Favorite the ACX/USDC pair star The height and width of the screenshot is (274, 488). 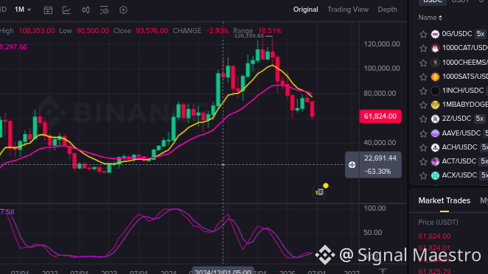[x=423, y=176]
